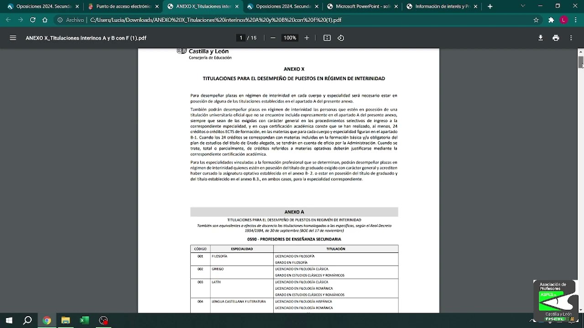Screen dimensions: 584x328
Task: Click the fit to page icon
Action: [327, 38]
